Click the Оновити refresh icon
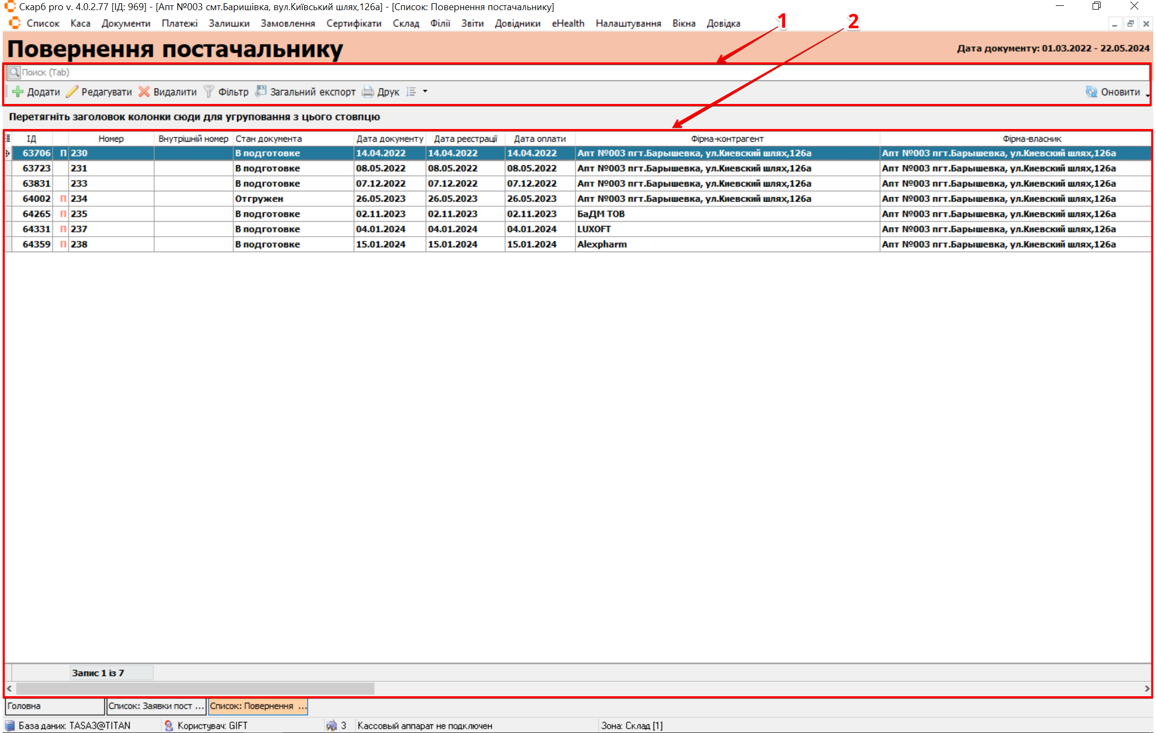The image size is (1156, 733). tap(1091, 92)
